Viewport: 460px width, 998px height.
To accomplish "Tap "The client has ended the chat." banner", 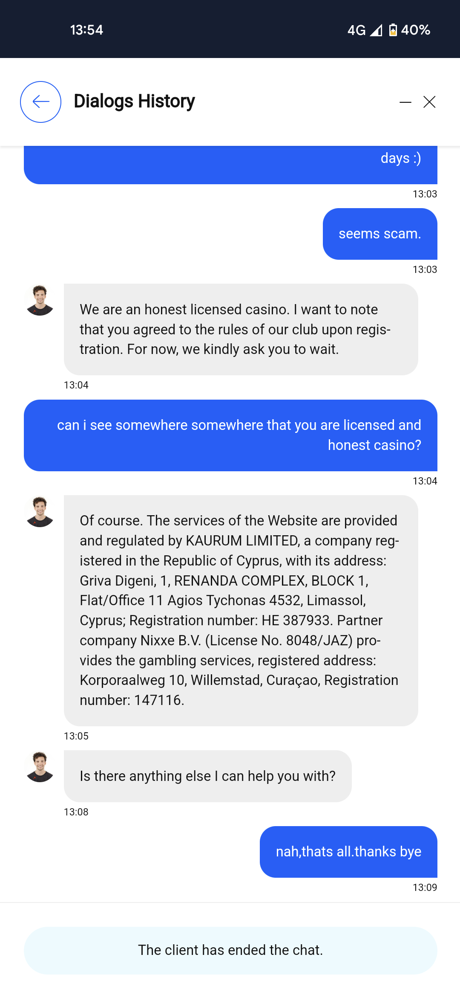I will click(230, 950).
